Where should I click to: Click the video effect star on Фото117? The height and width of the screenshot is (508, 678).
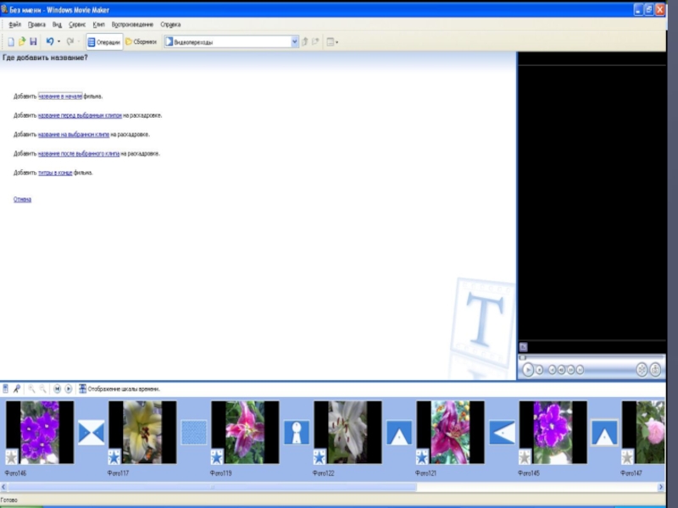coord(114,456)
